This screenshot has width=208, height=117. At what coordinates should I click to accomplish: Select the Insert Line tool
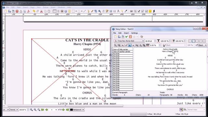pyautogui.click(x=84, y=11)
